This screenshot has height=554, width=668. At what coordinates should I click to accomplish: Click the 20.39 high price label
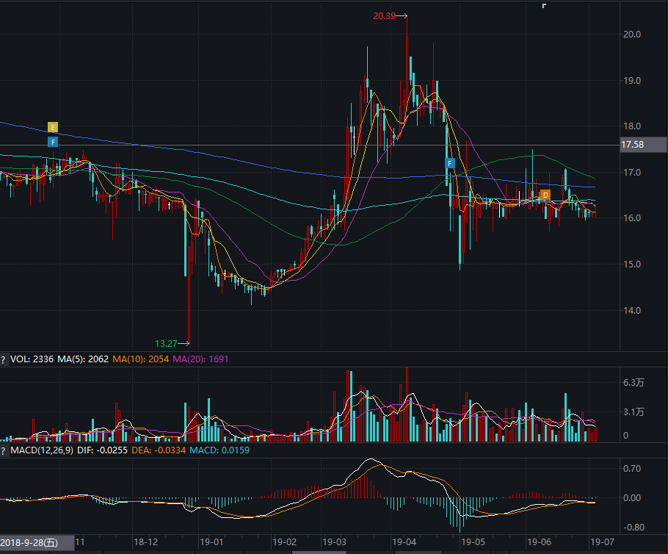385,15
